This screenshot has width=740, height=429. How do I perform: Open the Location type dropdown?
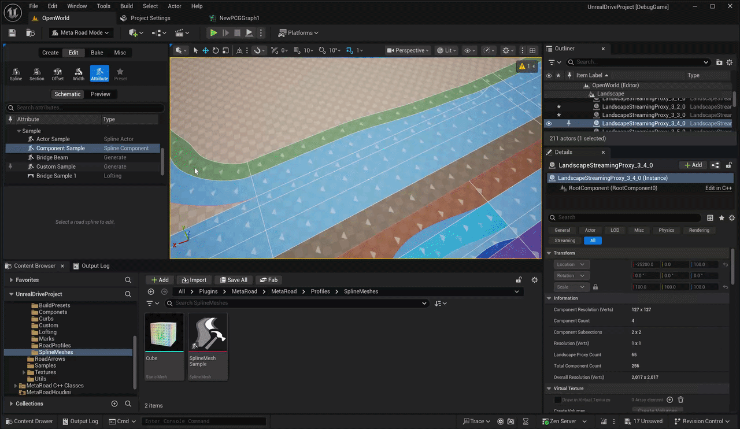pos(571,264)
